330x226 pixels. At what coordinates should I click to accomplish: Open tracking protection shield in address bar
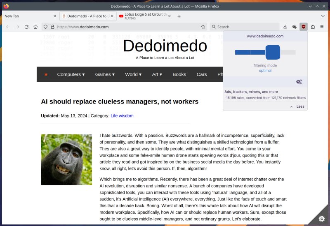tap(45, 27)
